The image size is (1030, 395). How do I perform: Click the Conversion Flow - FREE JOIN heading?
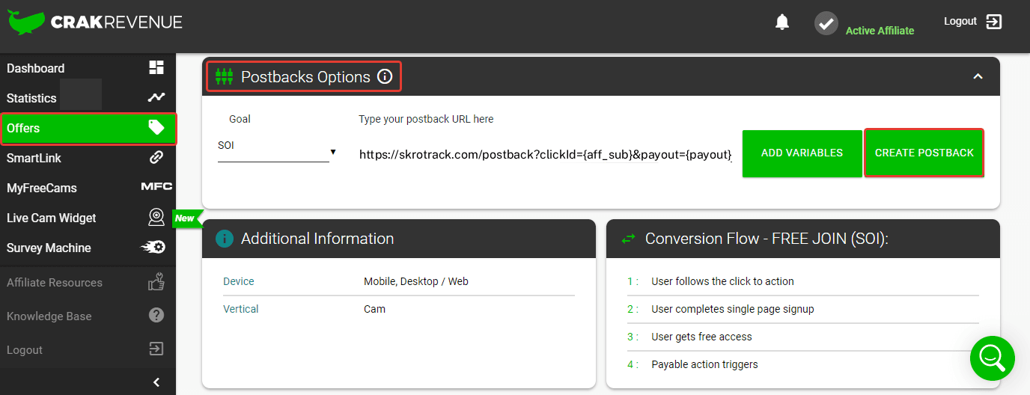(x=767, y=239)
